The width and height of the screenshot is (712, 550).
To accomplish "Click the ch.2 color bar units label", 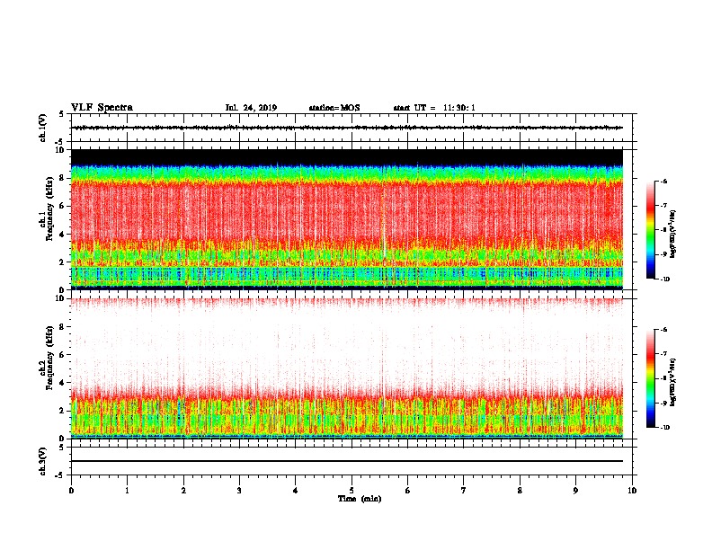I will pyautogui.click(x=673, y=382).
